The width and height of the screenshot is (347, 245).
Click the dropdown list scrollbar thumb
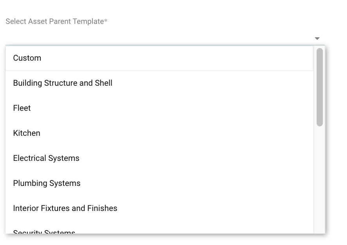(x=320, y=87)
